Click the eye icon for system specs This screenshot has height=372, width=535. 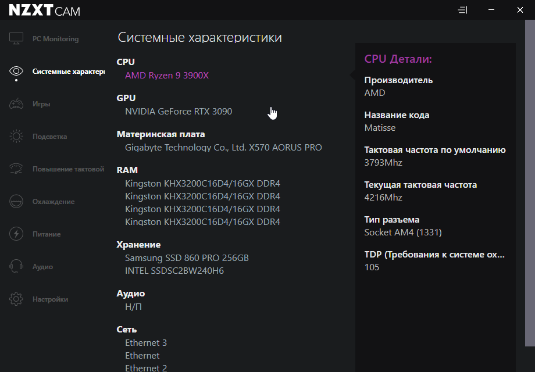16,71
